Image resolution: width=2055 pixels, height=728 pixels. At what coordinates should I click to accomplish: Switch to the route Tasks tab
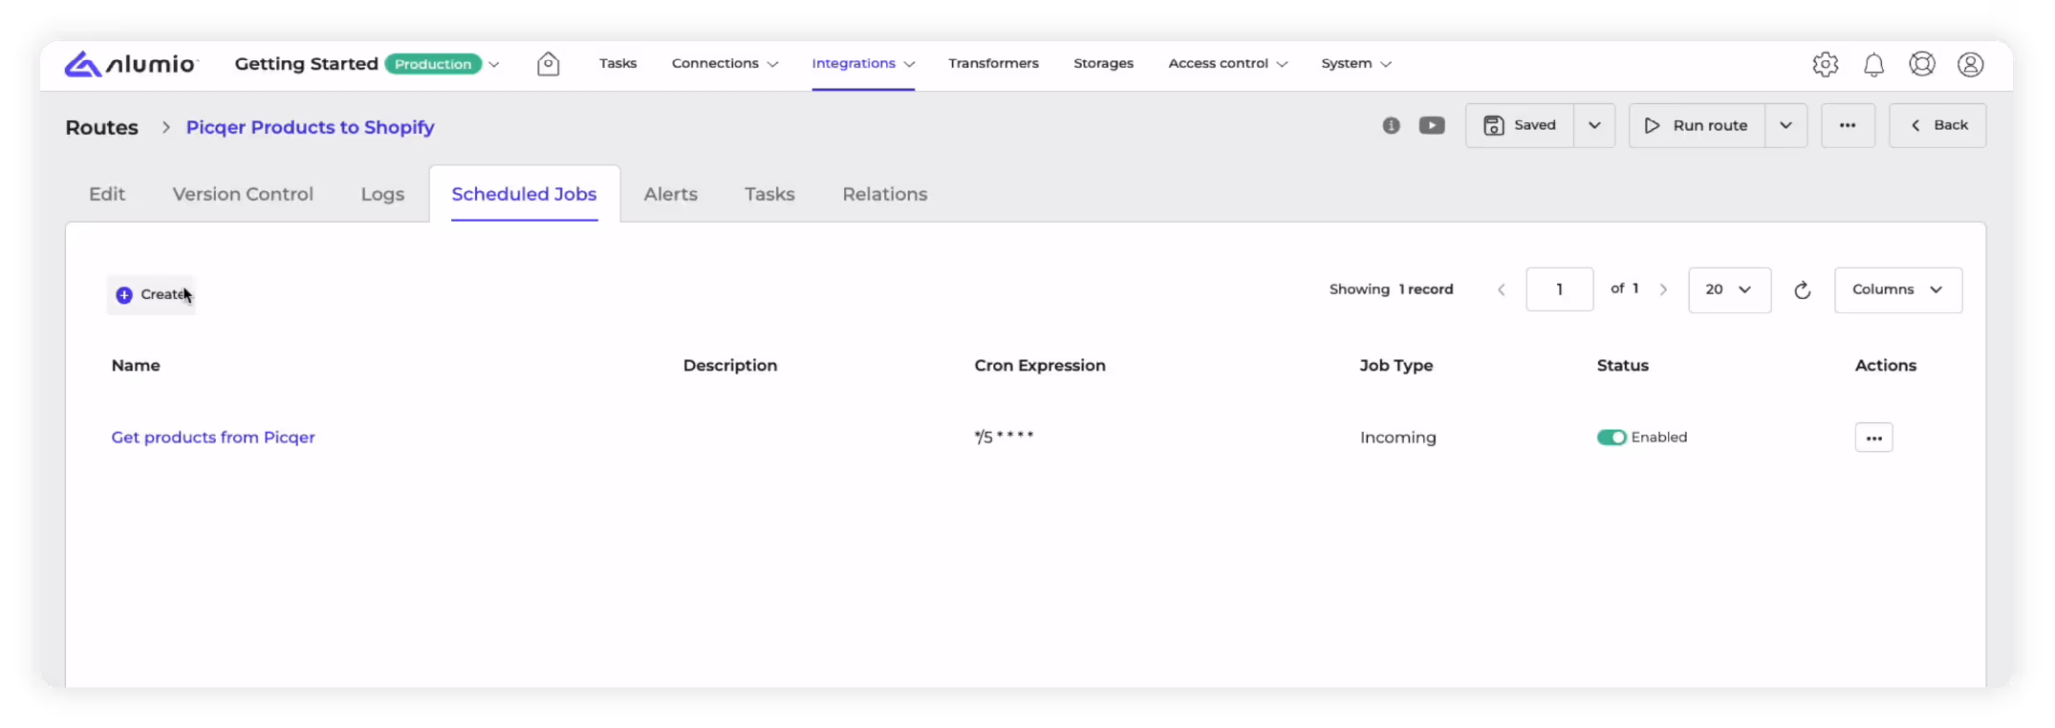pos(769,194)
